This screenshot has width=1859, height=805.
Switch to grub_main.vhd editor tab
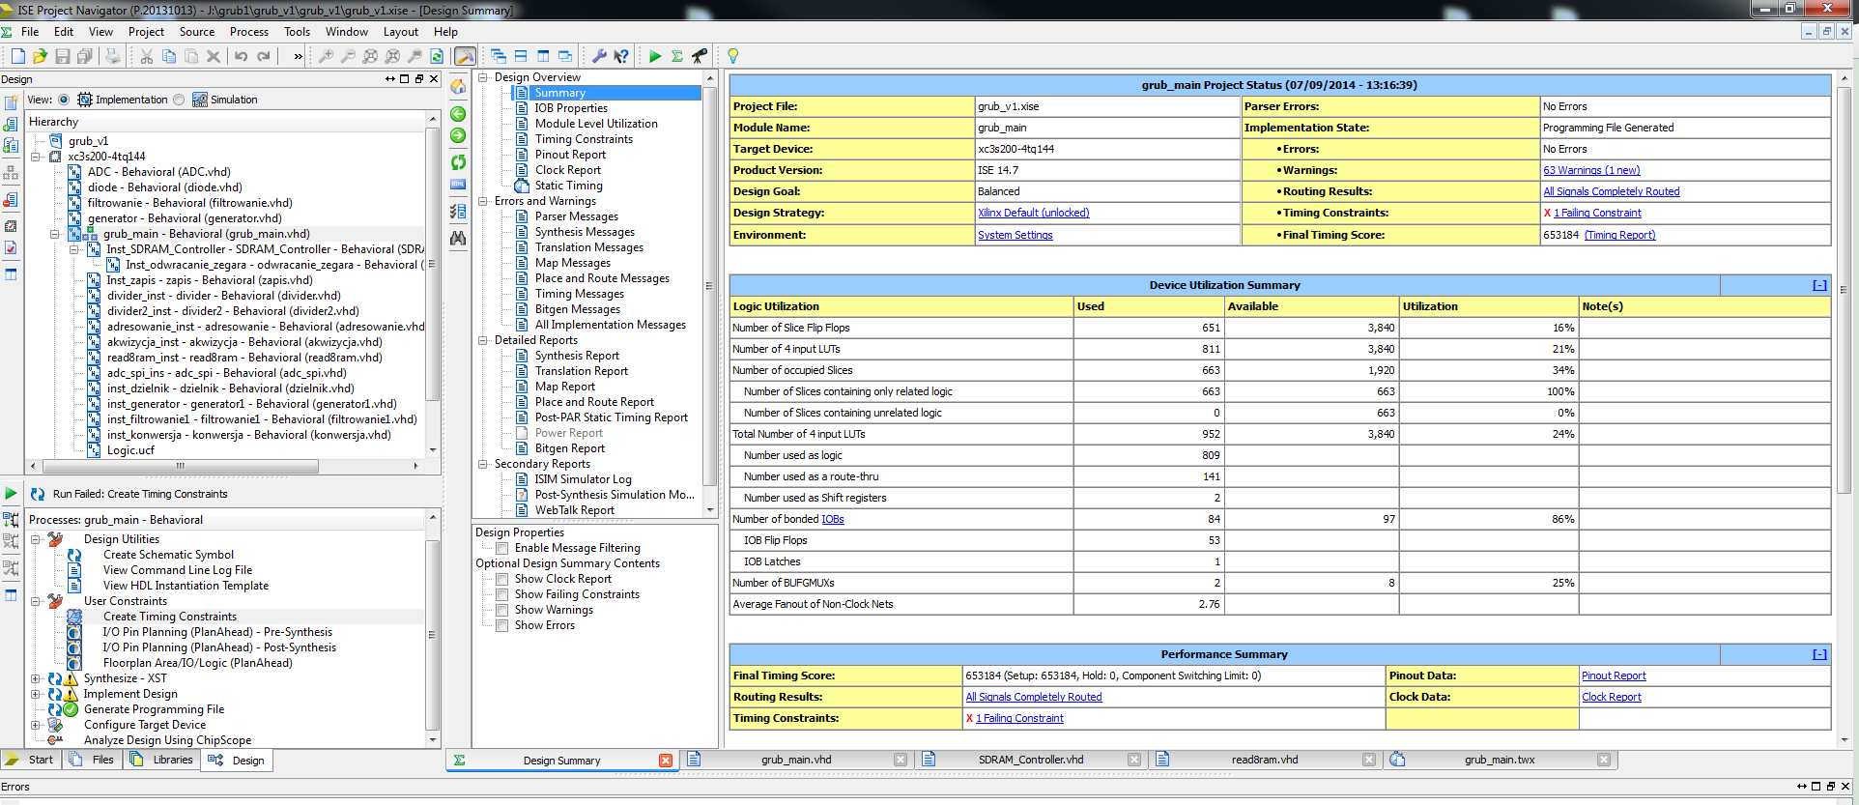click(x=796, y=761)
